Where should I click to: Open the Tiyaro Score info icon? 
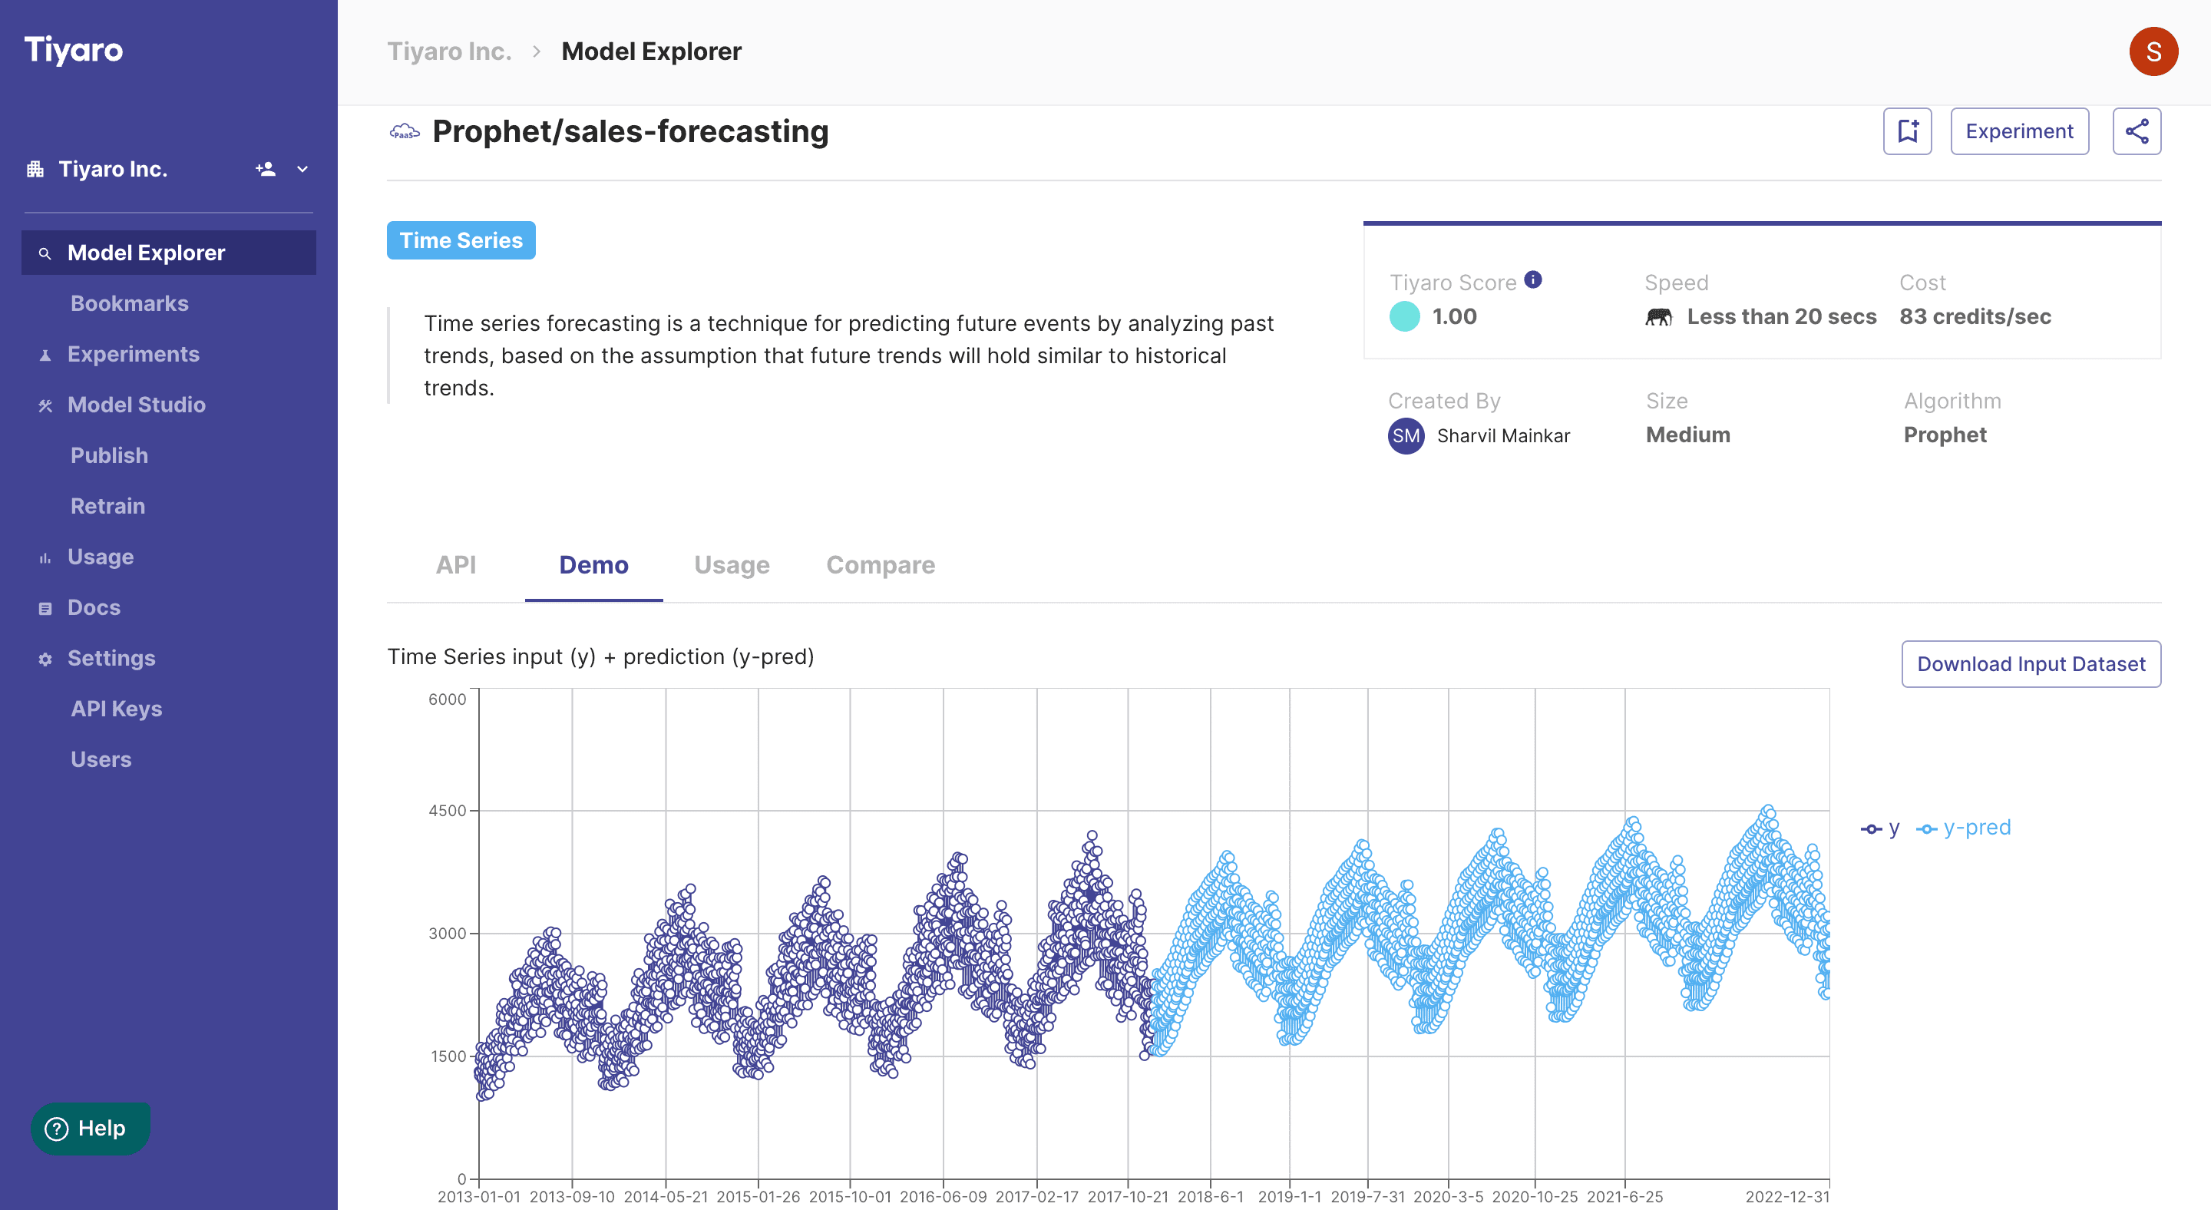1533,279
